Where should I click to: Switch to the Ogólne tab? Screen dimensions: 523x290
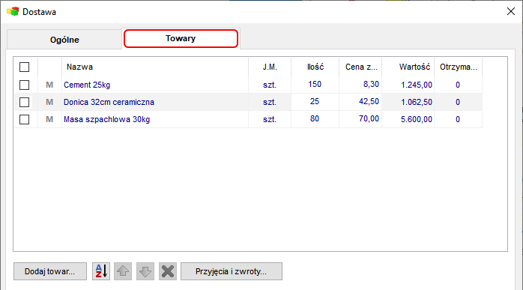64,40
